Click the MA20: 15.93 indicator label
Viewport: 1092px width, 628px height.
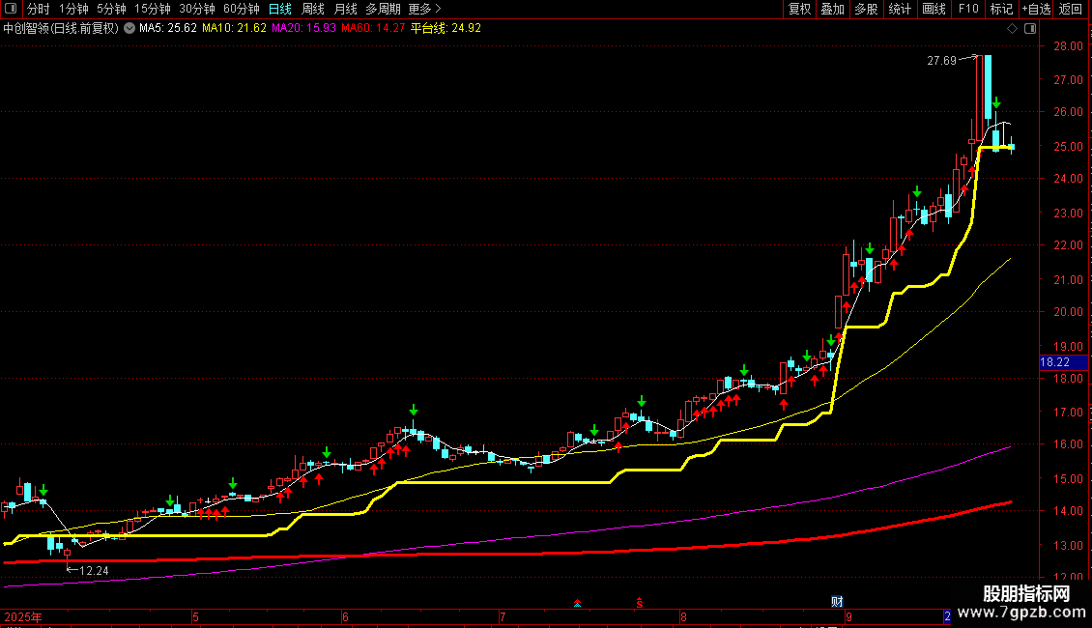[x=303, y=29]
